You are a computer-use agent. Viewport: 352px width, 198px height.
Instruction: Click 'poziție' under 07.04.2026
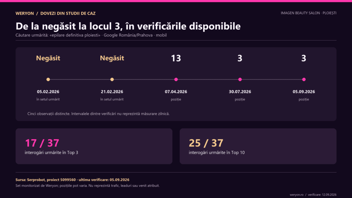pos(176,99)
